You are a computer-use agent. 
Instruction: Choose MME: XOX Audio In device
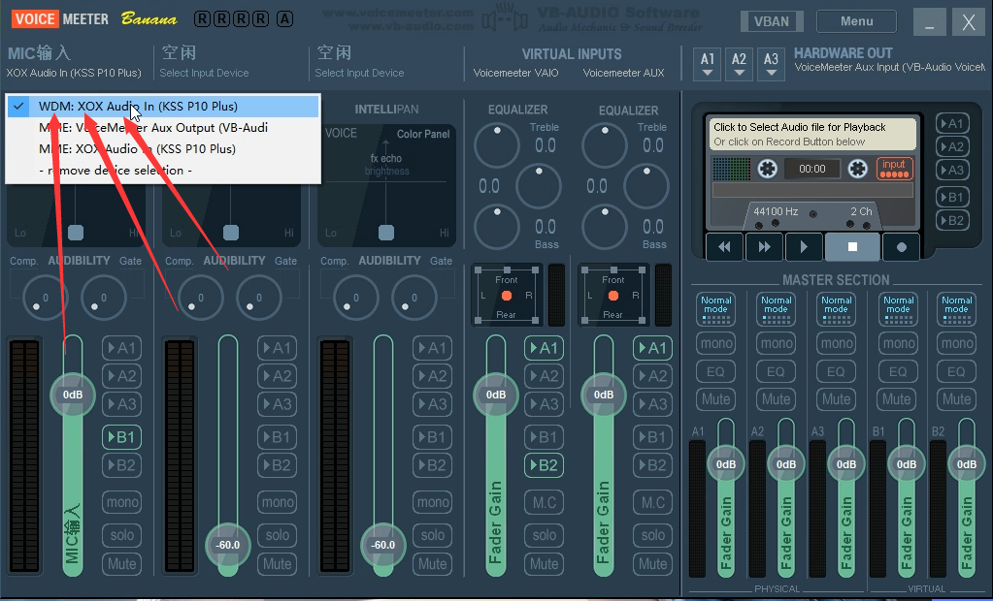click(163, 149)
